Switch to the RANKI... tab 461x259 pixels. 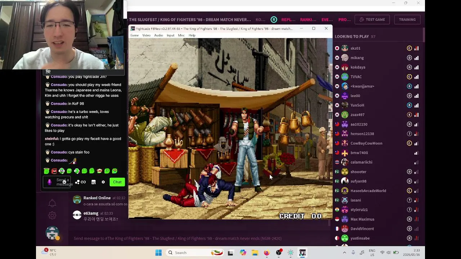tap(308, 19)
